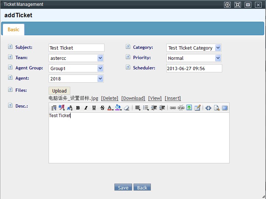
Task: Select the Basic tab
Action: tap(13, 29)
